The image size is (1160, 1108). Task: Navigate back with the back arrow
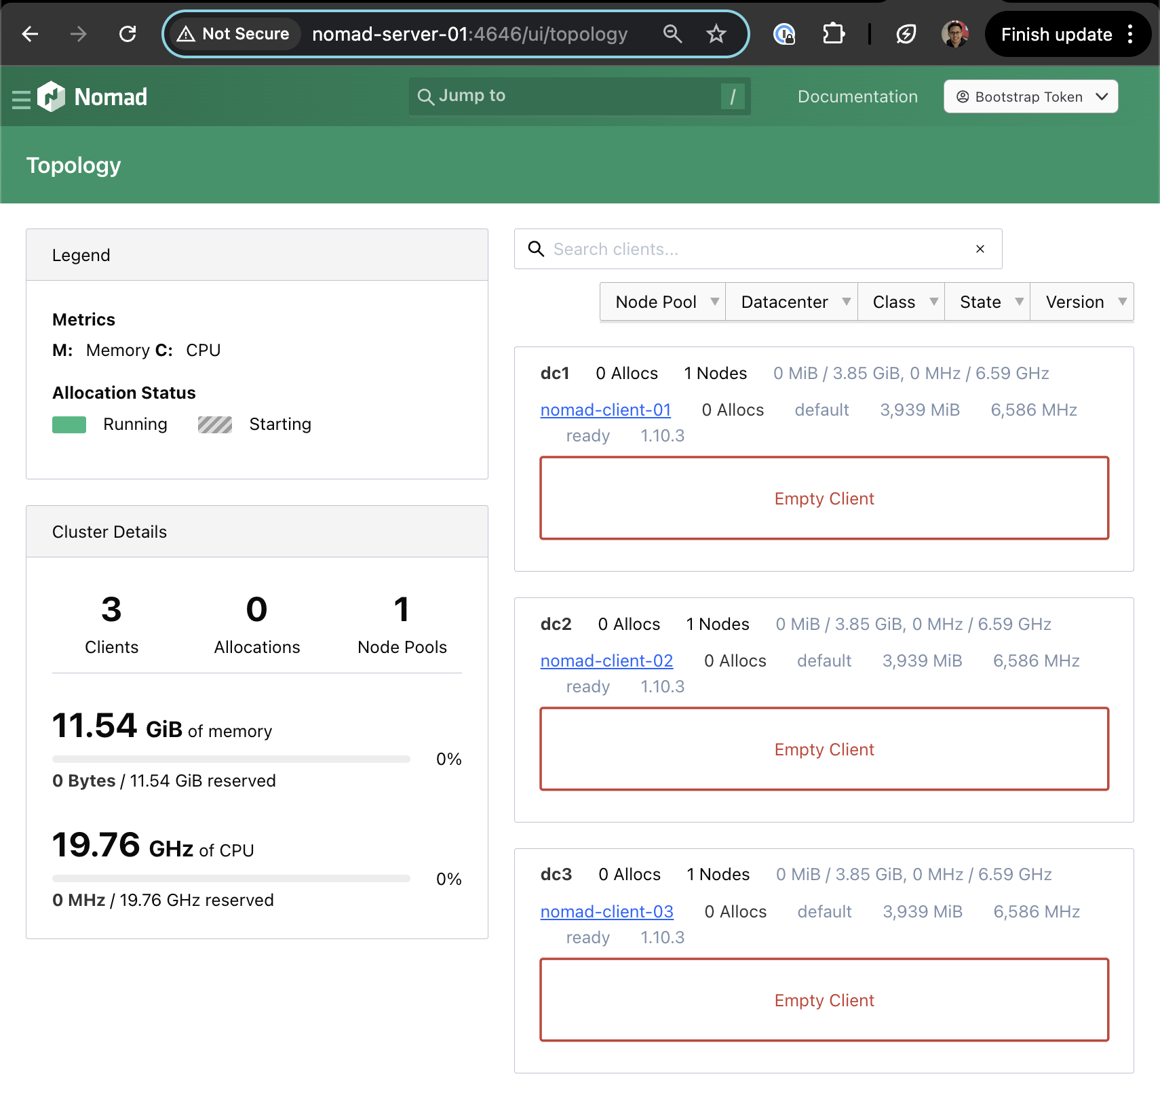pyautogui.click(x=30, y=33)
